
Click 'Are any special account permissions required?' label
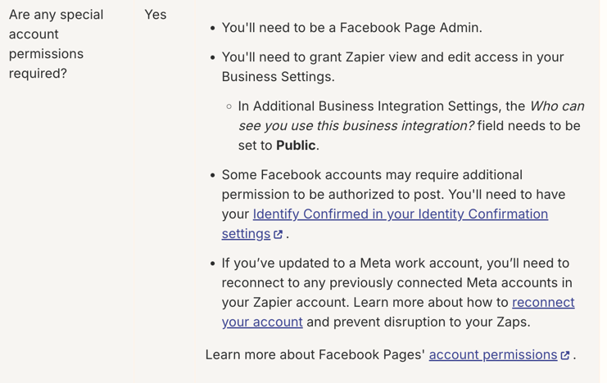tap(57, 43)
